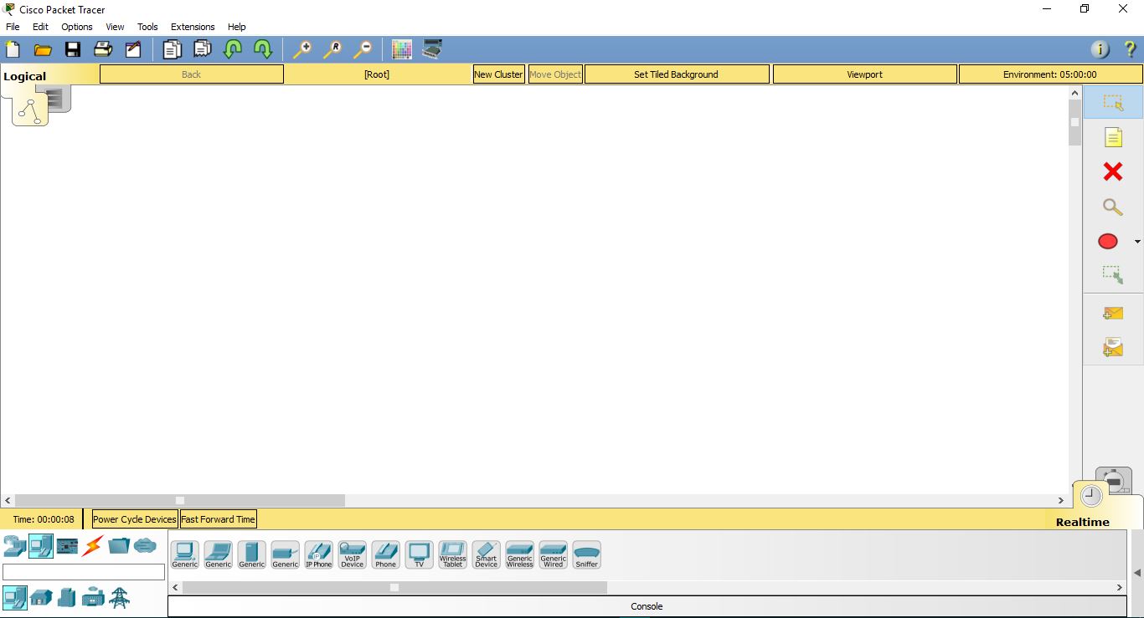Select the Power Grid subcategory
1144x618 pixels.
(119, 597)
